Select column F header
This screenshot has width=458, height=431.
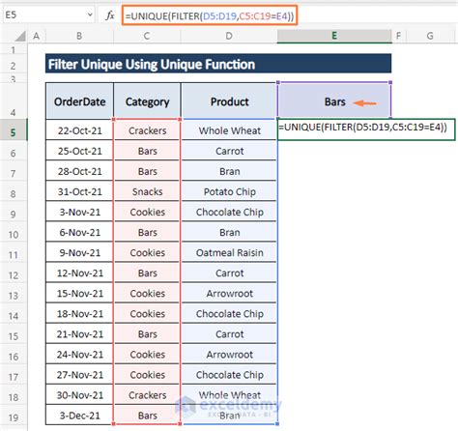click(x=399, y=36)
